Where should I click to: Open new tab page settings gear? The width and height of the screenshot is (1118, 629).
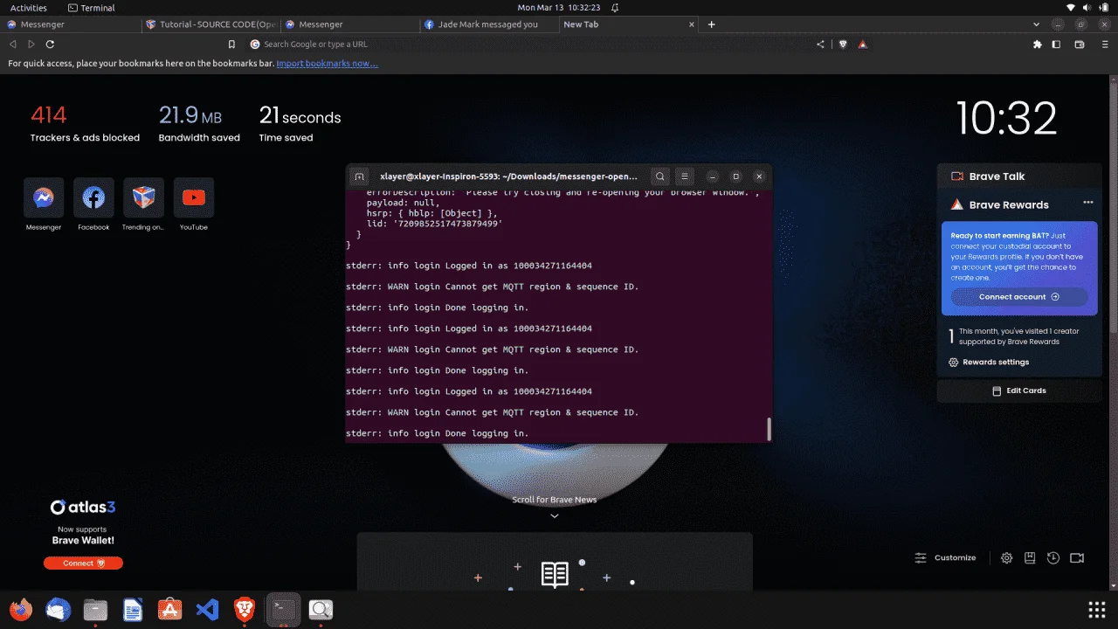click(1006, 557)
